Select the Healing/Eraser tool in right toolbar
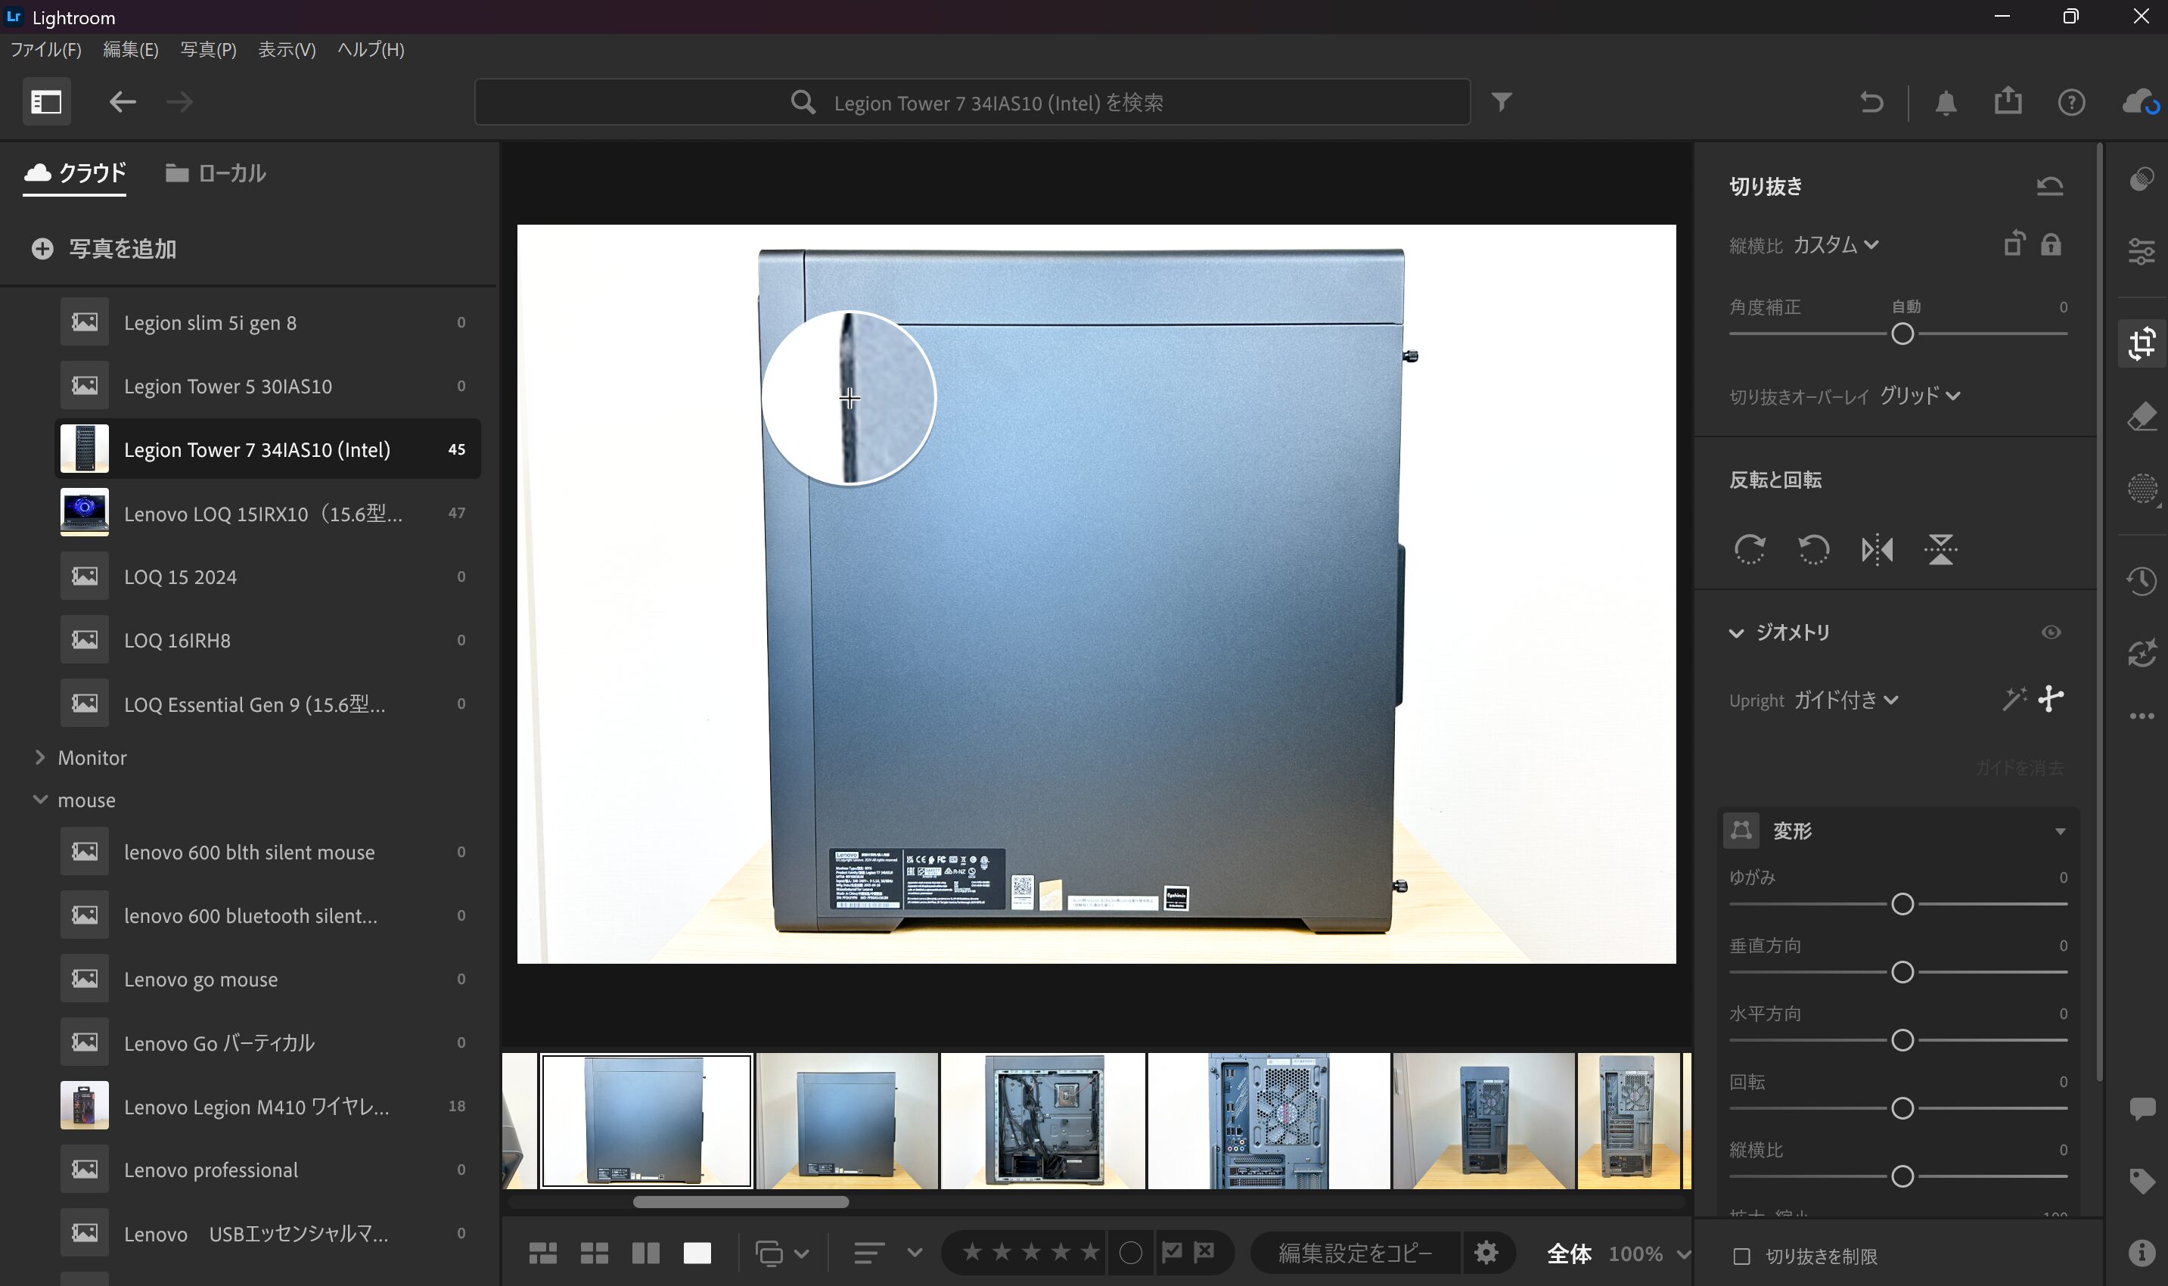The image size is (2168, 1286). click(x=2144, y=417)
